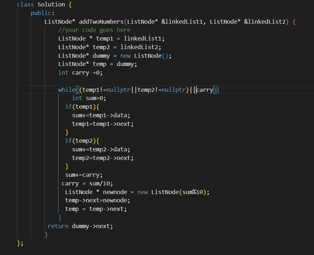Click the 'int carry =0;' line
314x255 pixels.
(80, 73)
